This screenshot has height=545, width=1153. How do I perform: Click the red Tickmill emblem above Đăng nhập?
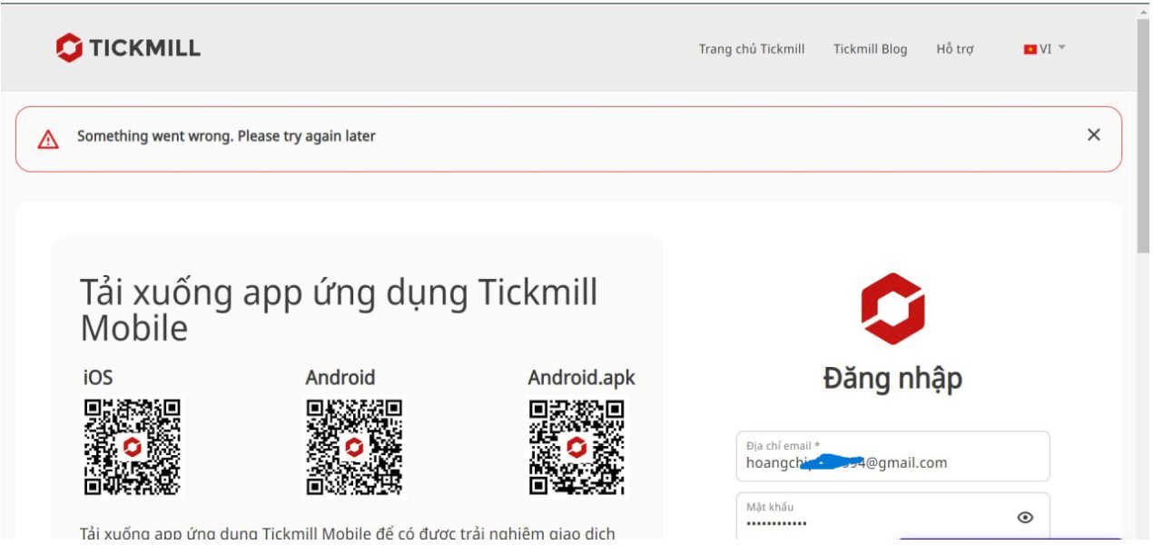[x=892, y=309]
